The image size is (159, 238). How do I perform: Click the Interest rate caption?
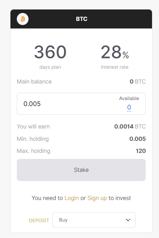pyautogui.click(x=115, y=67)
